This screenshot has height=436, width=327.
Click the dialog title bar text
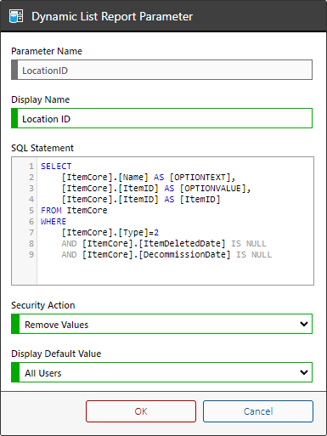(x=112, y=16)
